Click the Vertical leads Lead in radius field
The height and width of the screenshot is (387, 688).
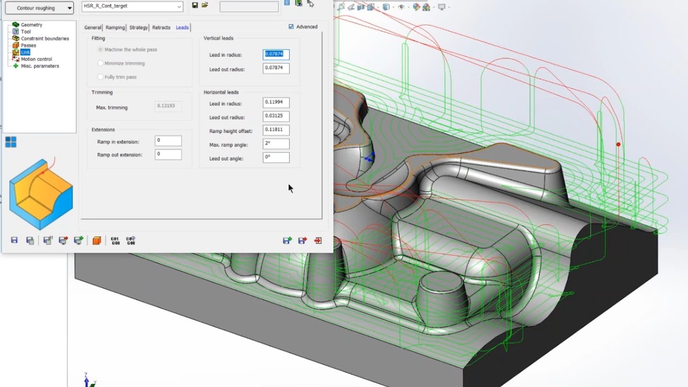coord(276,54)
